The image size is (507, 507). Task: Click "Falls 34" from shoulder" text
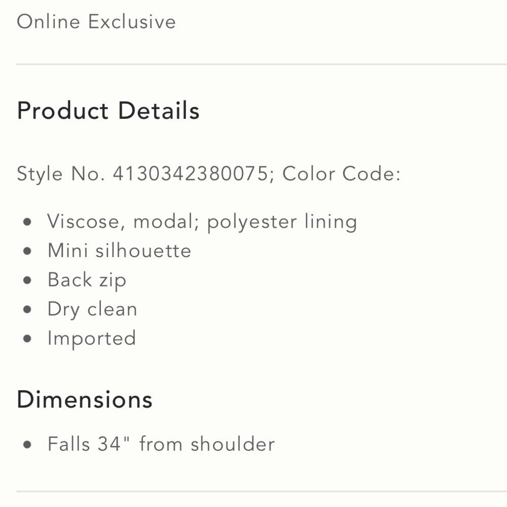(x=161, y=444)
